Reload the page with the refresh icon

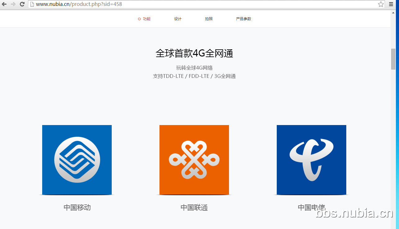click(22, 4)
